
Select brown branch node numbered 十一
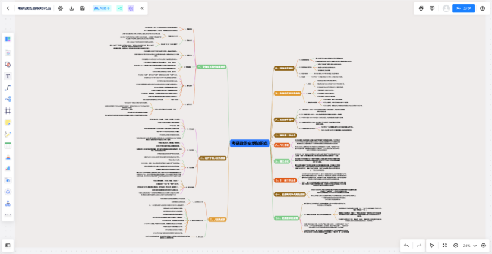pos(289,195)
